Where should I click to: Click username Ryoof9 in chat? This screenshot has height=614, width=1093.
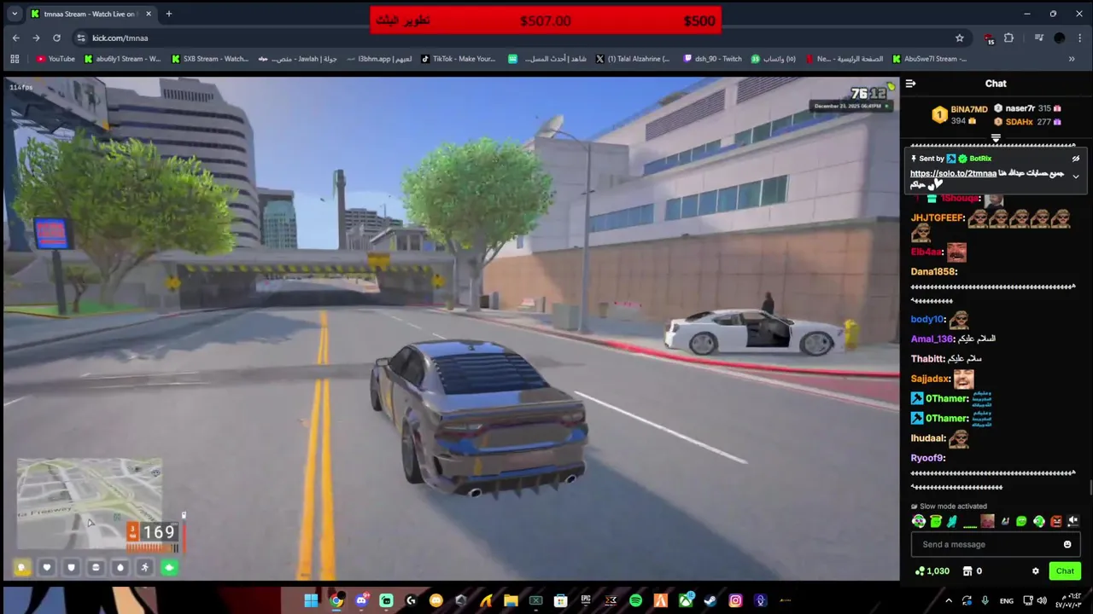(x=928, y=458)
